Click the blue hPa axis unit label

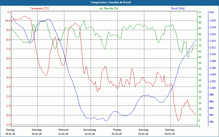(212, 12)
